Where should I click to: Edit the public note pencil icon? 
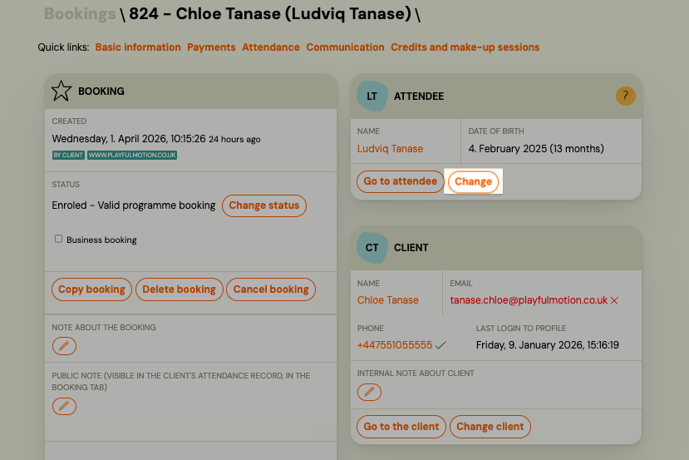(64, 406)
